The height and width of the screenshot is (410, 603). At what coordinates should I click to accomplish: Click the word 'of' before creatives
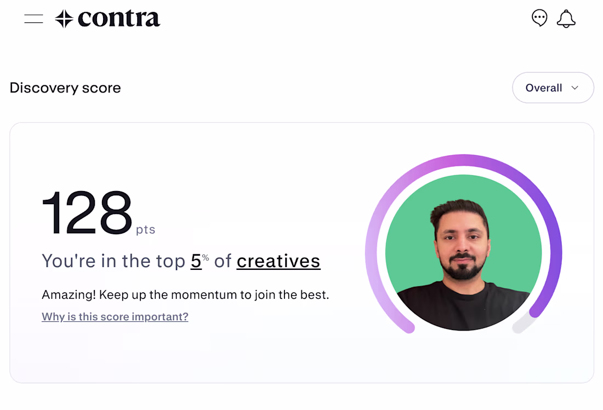tap(223, 261)
